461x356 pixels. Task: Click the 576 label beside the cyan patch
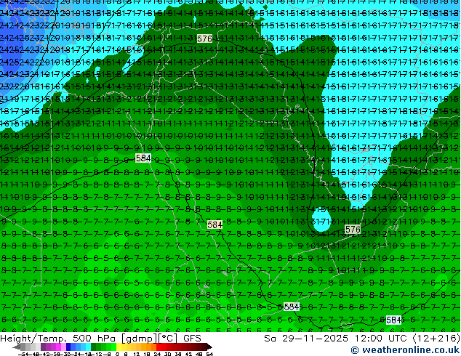click(352, 230)
